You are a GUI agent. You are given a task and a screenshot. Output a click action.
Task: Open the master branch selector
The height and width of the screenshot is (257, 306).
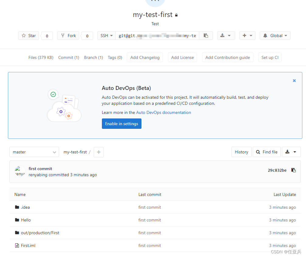[x=34, y=152]
